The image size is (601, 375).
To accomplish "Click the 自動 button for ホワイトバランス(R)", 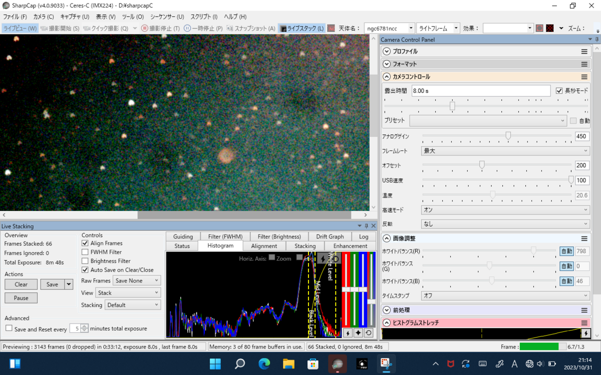I will point(566,251).
